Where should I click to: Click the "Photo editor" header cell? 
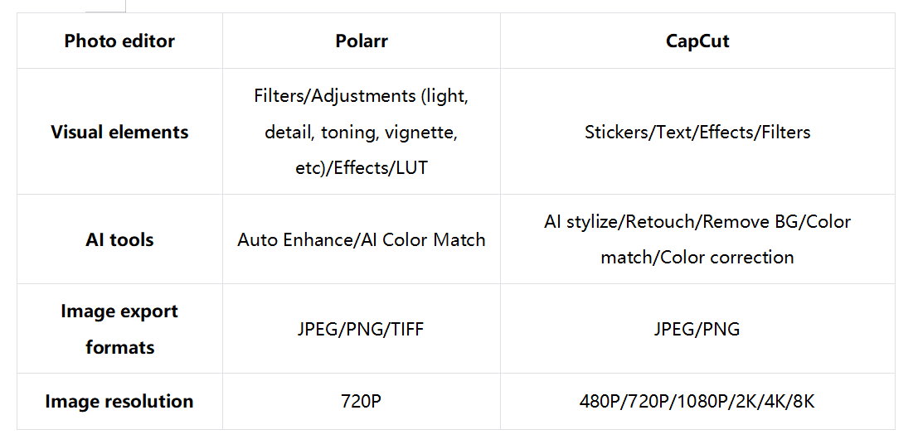119,41
